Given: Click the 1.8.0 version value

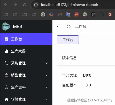Looking at the screenshot, I should tap(87, 85).
